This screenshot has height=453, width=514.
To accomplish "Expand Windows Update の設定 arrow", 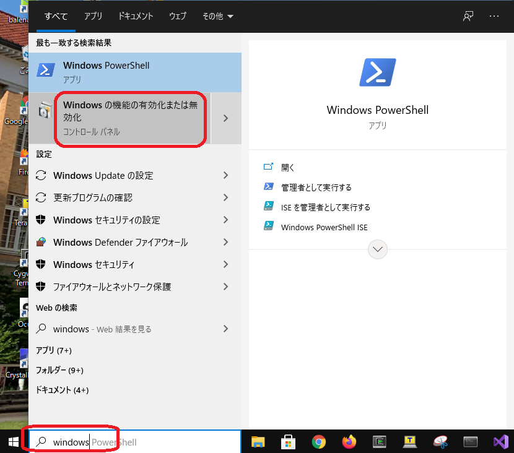I will click(x=226, y=176).
